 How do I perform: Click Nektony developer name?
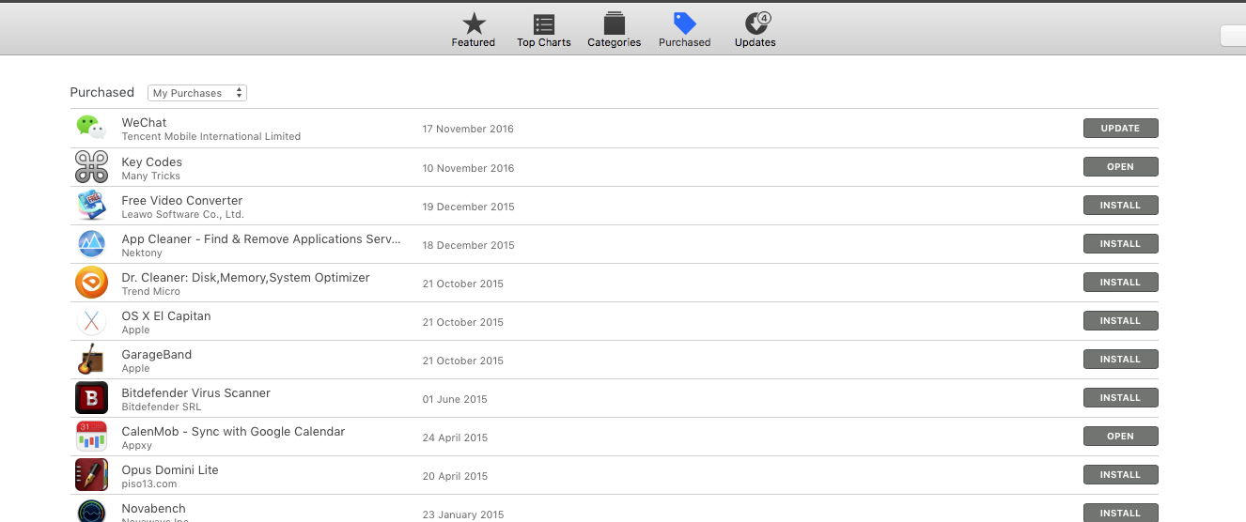click(142, 253)
